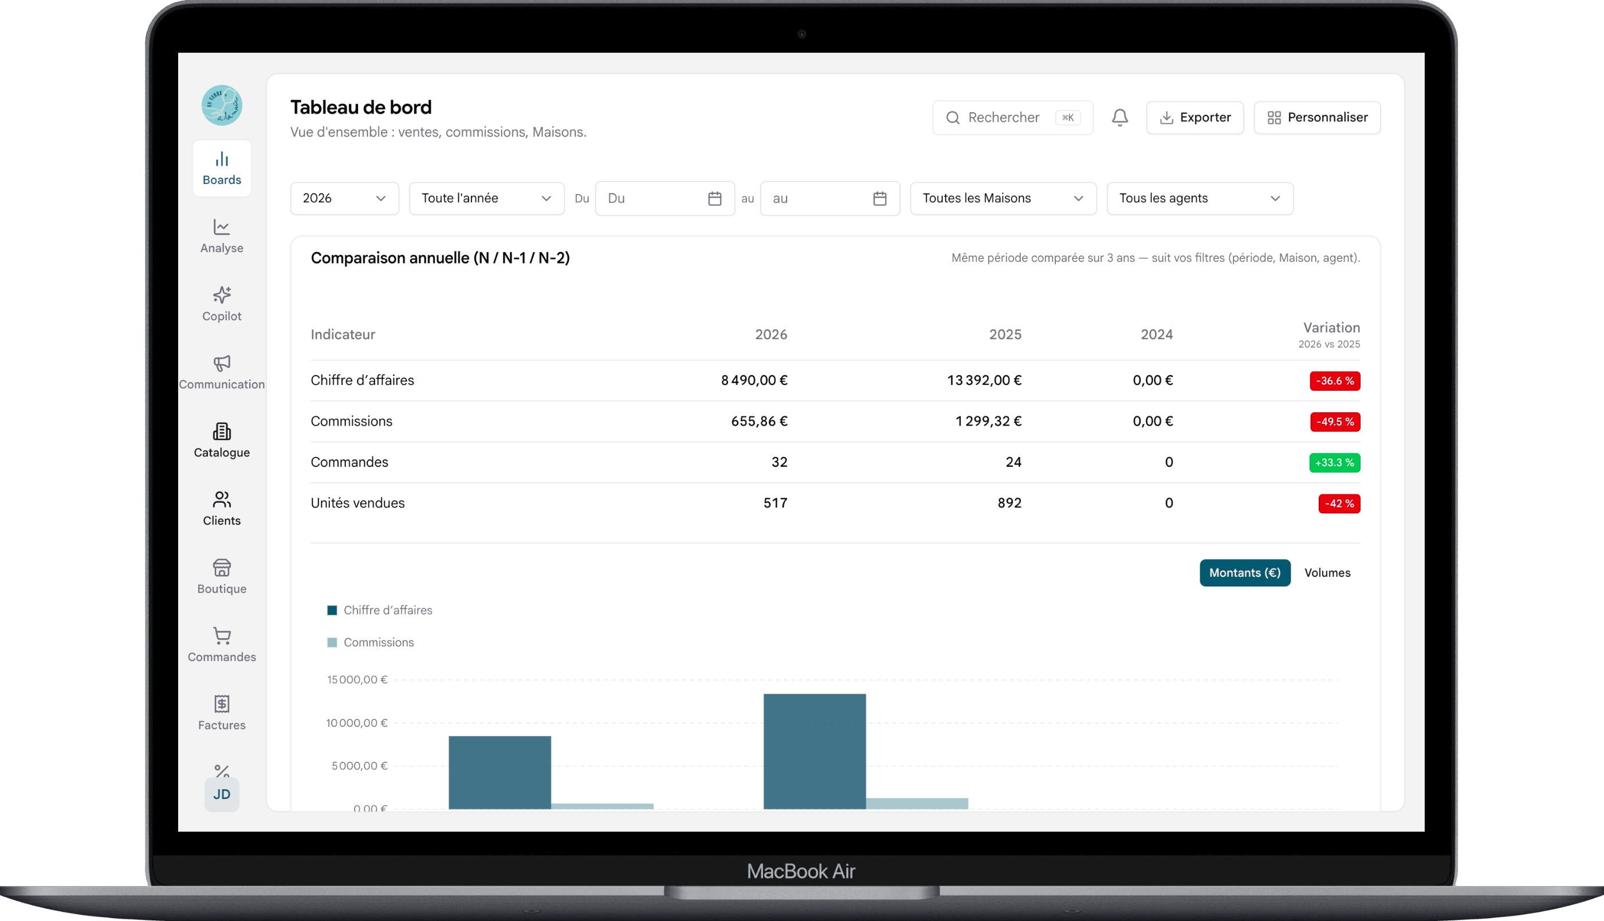Expand the 2026 year dropdown
This screenshot has width=1604, height=921.
pos(344,199)
